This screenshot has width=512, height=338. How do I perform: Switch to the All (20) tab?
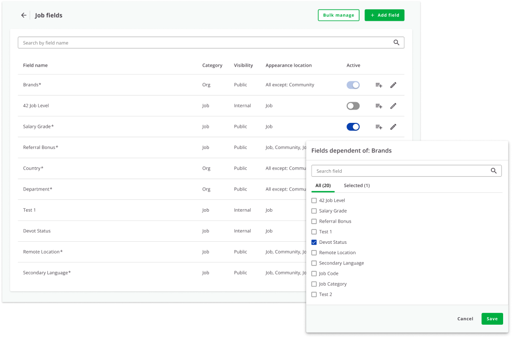coord(323,186)
